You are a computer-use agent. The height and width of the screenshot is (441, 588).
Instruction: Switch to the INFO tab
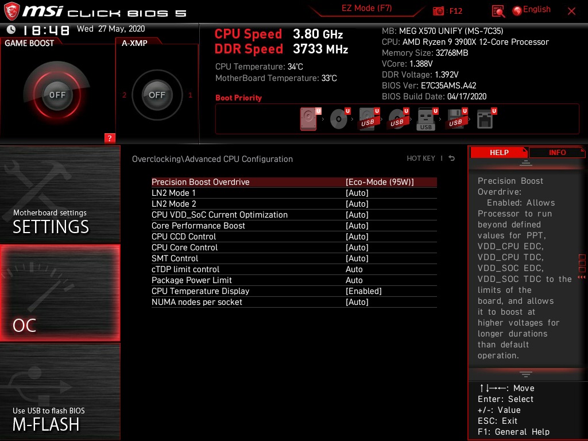(x=557, y=152)
